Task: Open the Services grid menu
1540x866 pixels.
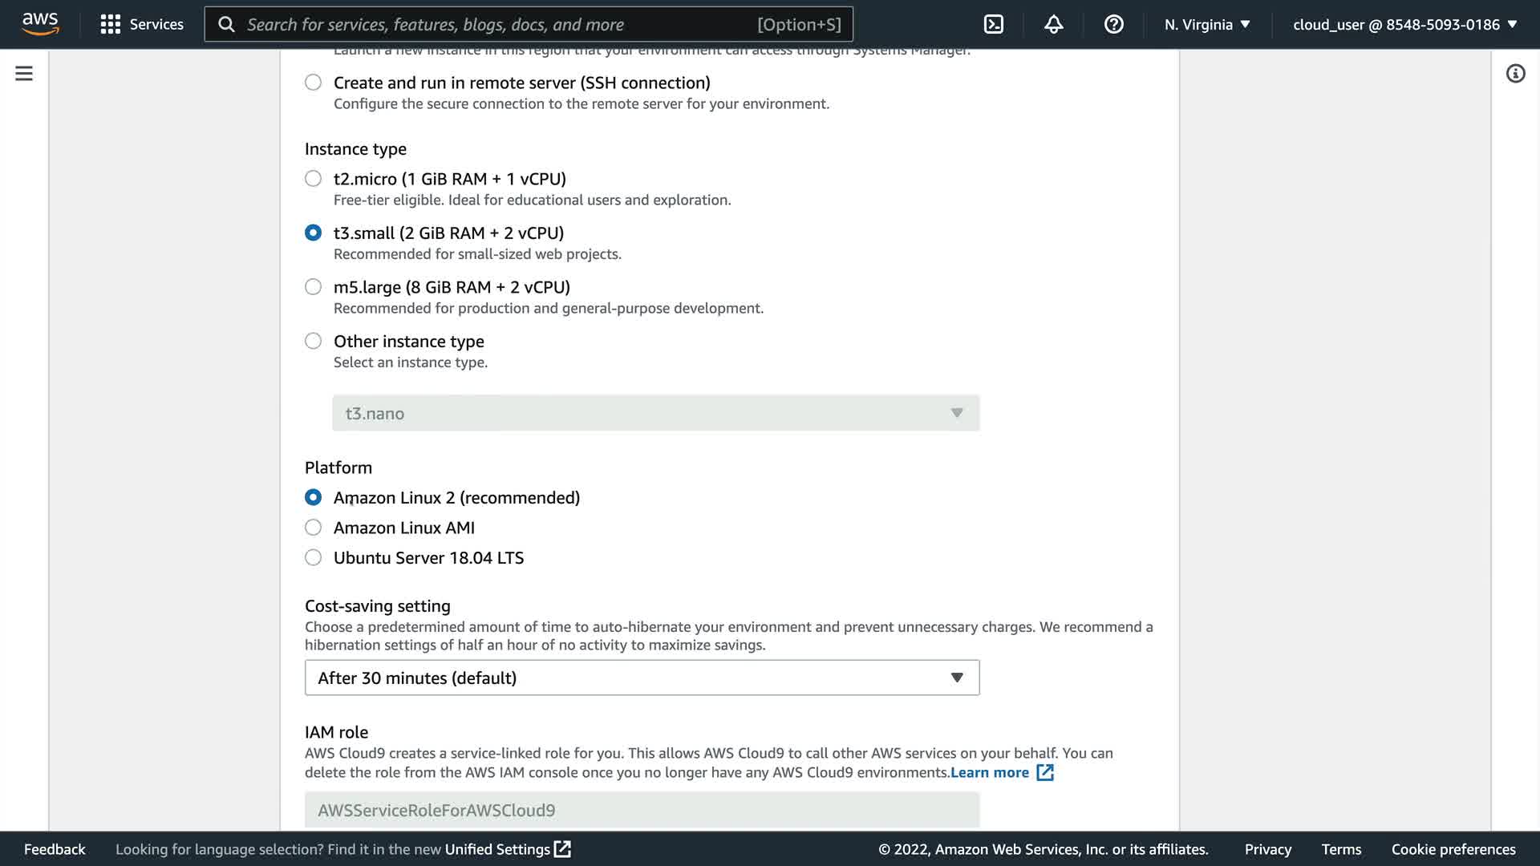Action: [142, 24]
